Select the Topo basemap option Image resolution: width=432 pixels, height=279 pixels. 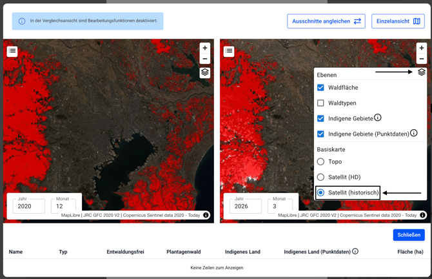pyautogui.click(x=320, y=161)
